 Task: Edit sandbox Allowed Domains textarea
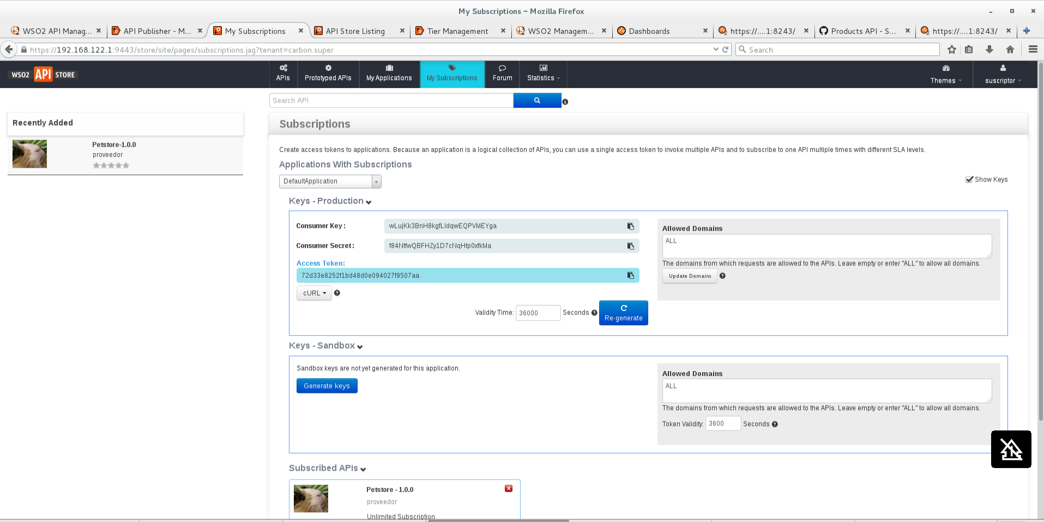pos(827,391)
